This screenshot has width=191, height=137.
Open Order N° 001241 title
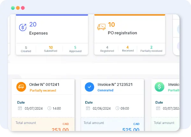pyautogui.click(x=44, y=85)
